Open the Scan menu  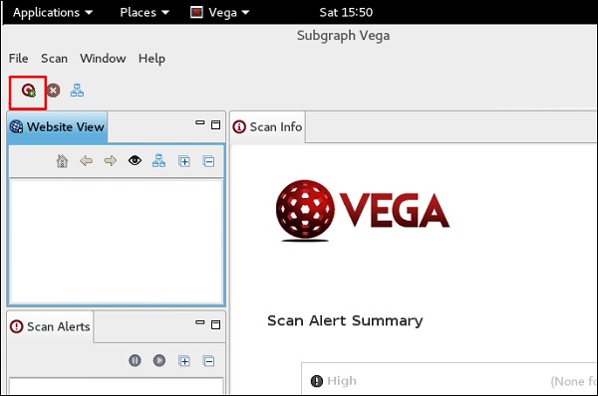tap(54, 59)
